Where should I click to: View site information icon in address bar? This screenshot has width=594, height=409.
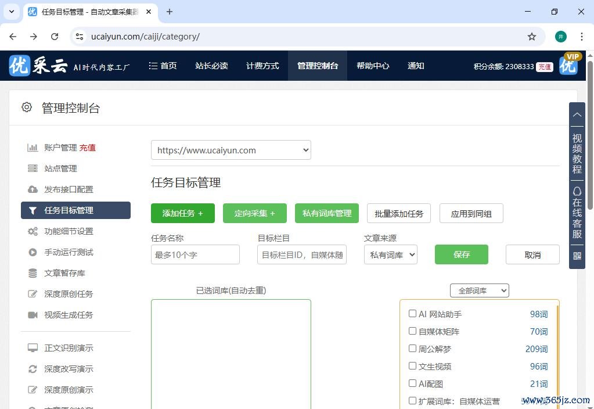pyautogui.click(x=80, y=37)
